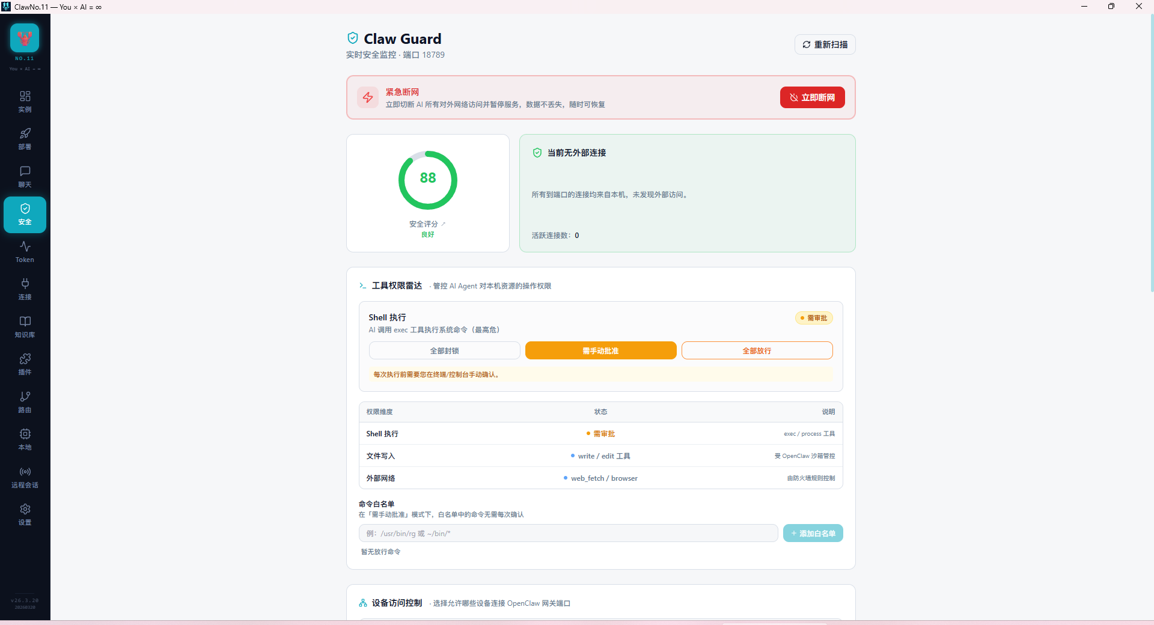The height and width of the screenshot is (625, 1154).
Task: Open the 插件 plugins puzzle item
Action: [25, 364]
